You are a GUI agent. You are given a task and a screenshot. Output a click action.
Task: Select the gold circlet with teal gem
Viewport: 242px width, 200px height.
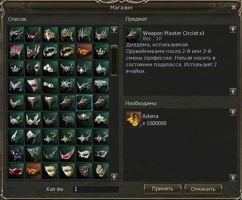pyautogui.click(x=67, y=35)
